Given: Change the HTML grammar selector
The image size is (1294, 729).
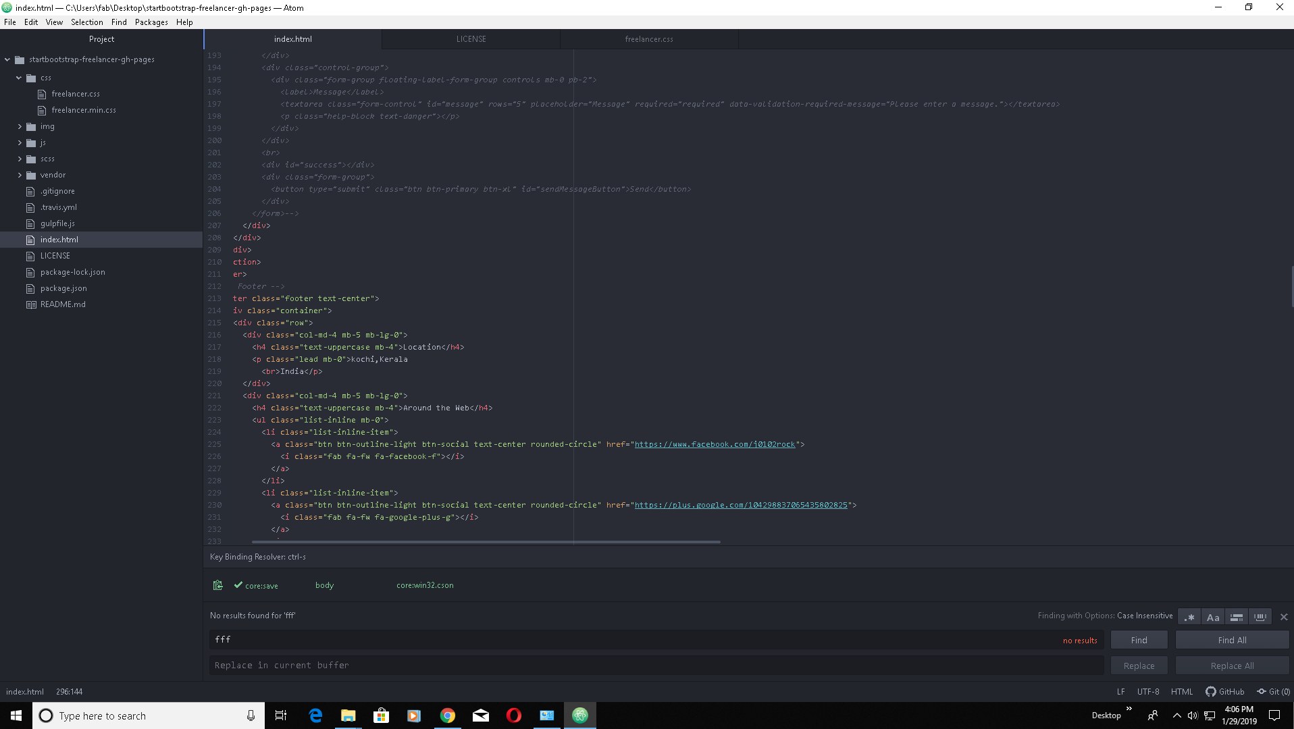Looking at the screenshot, I should click(1181, 692).
